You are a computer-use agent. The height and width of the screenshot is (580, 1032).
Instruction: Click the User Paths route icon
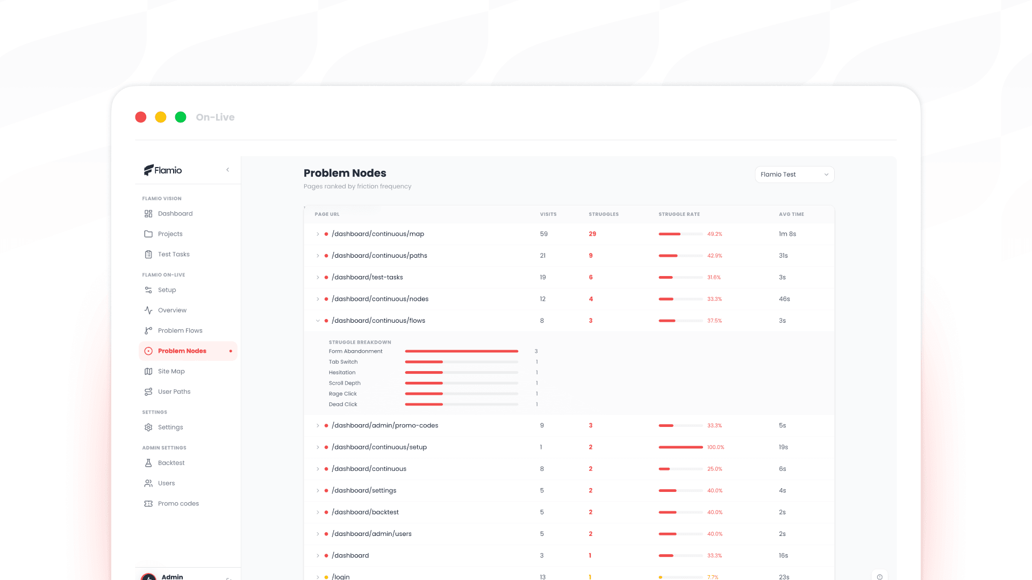[148, 392]
